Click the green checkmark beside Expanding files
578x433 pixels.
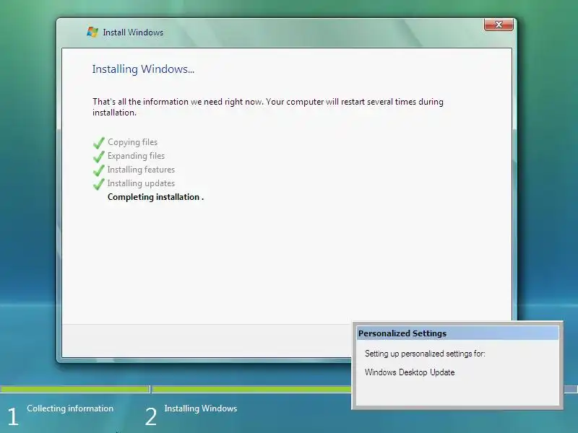coord(99,157)
